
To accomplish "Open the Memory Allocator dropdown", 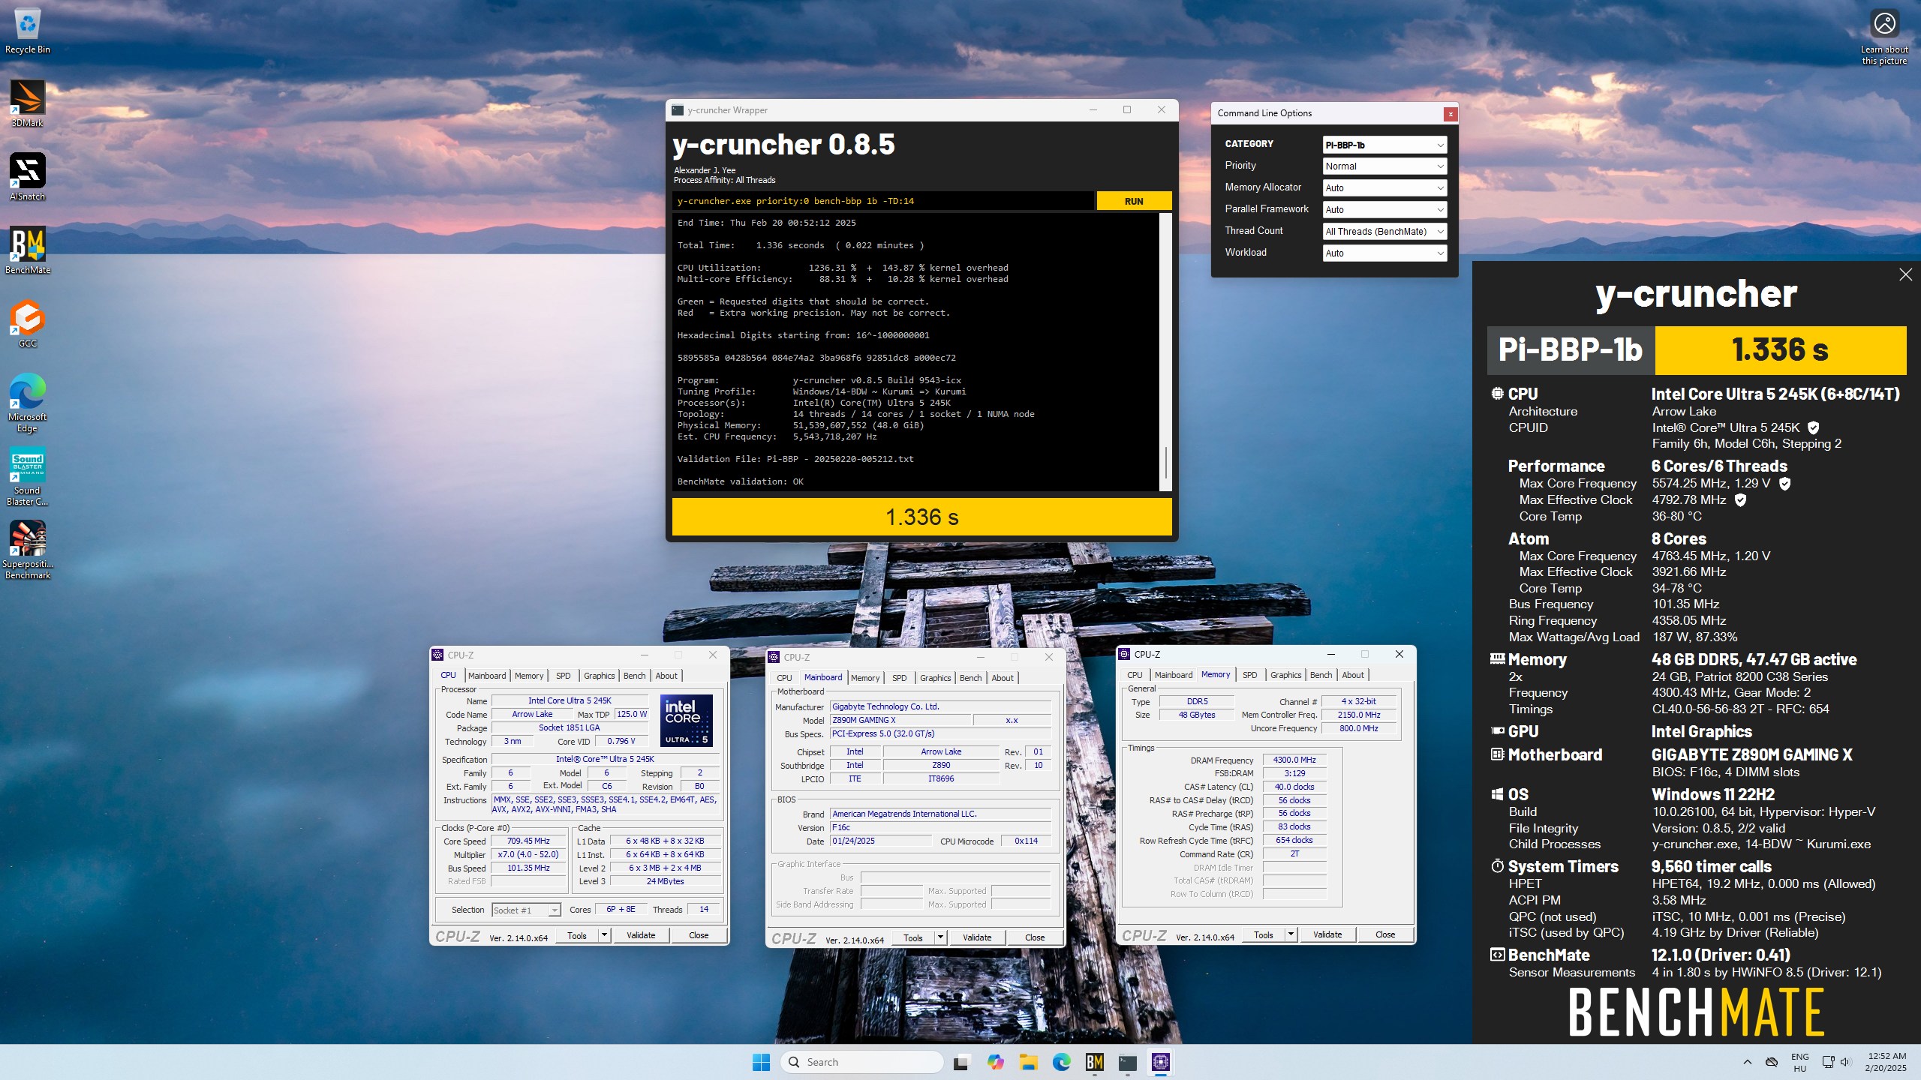I will point(1384,188).
